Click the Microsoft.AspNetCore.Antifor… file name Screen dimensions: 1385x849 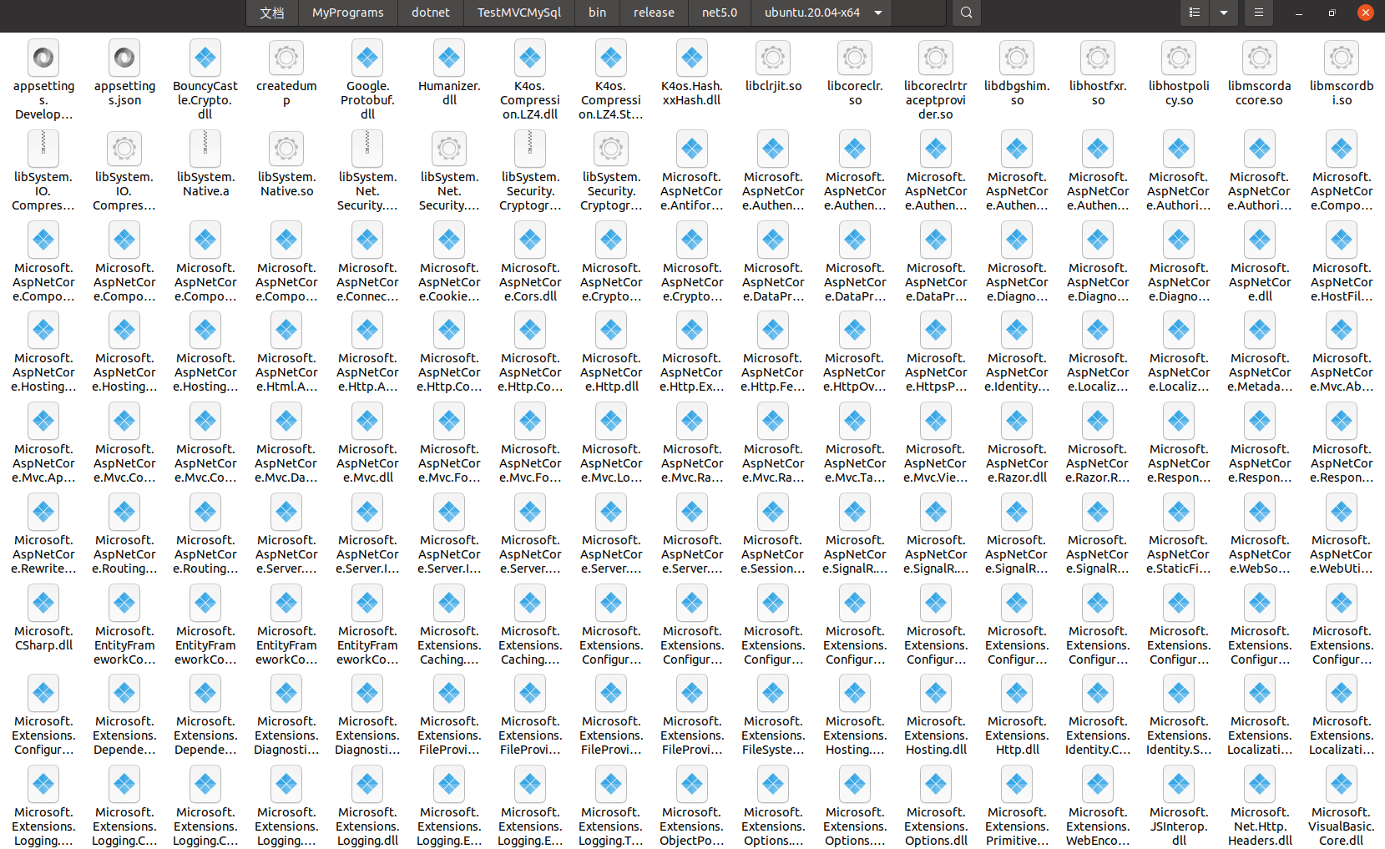(x=692, y=191)
